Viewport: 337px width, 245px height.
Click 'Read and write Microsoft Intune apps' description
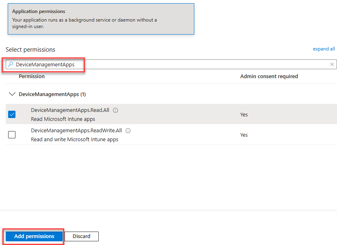tap(74, 139)
